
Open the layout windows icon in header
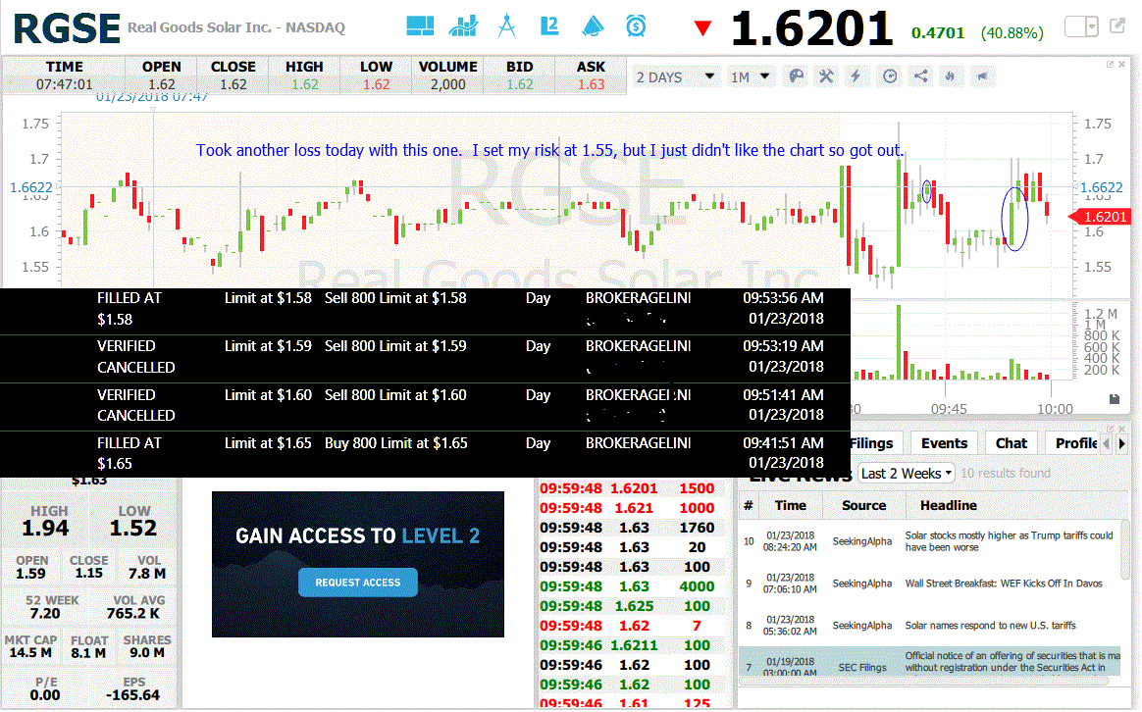point(420,26)
